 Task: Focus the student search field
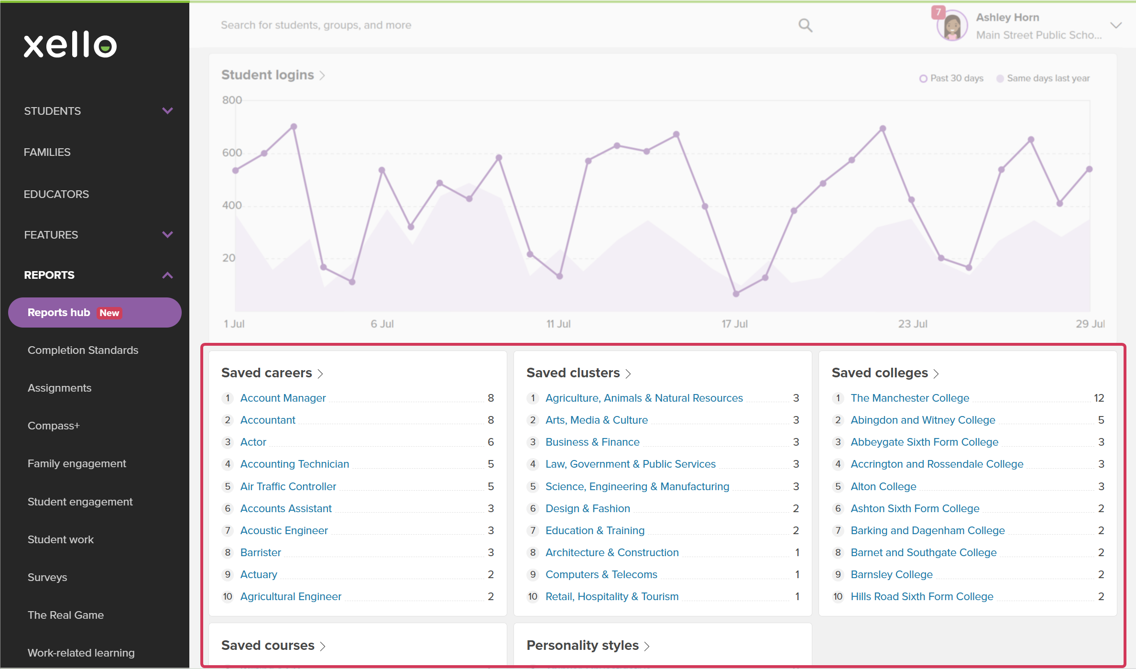tap(507, 25)
